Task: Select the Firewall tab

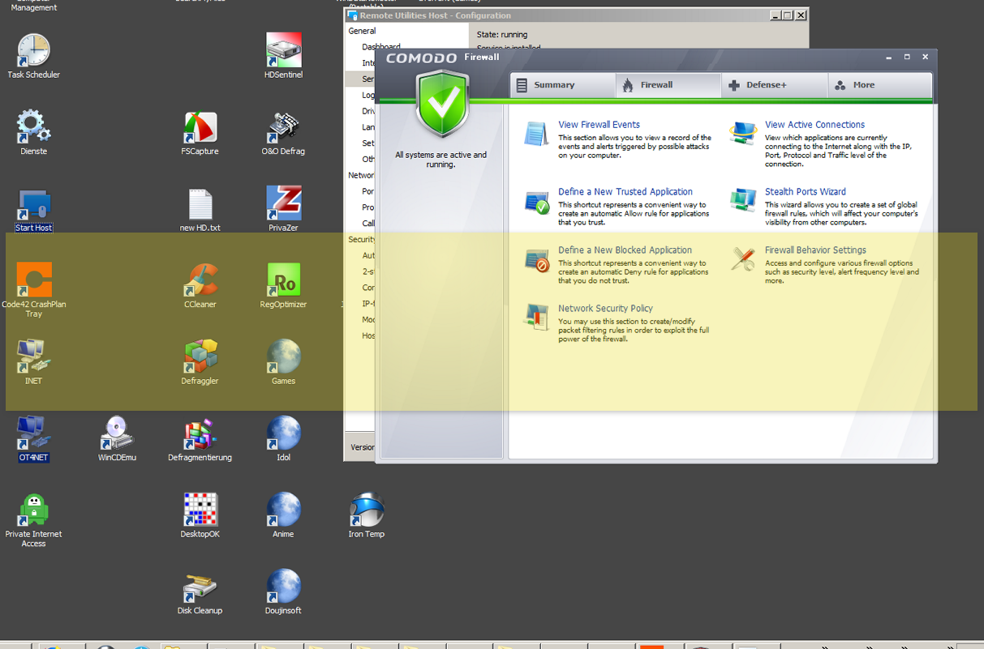Action: (x=668, y=85)
